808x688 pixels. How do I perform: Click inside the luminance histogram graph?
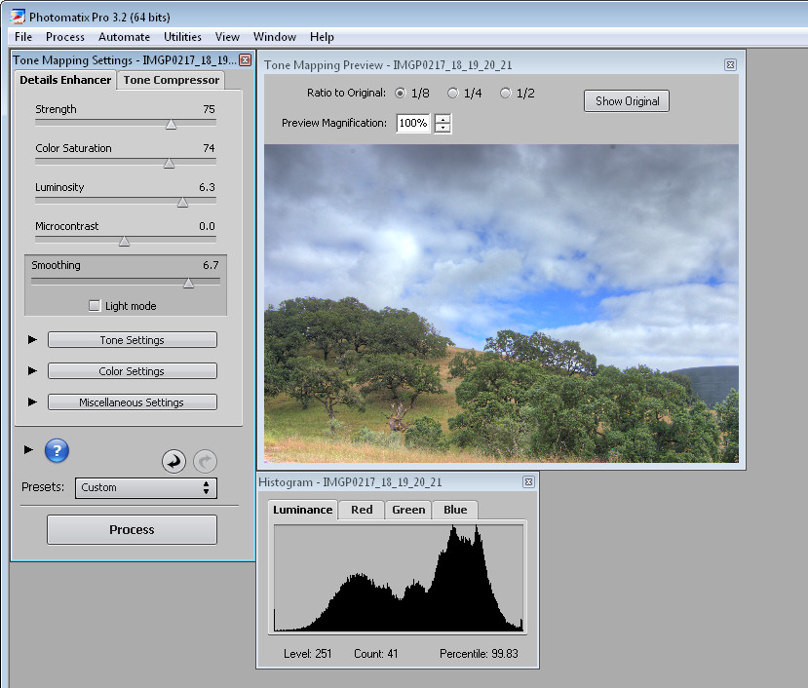coord(399,578)
